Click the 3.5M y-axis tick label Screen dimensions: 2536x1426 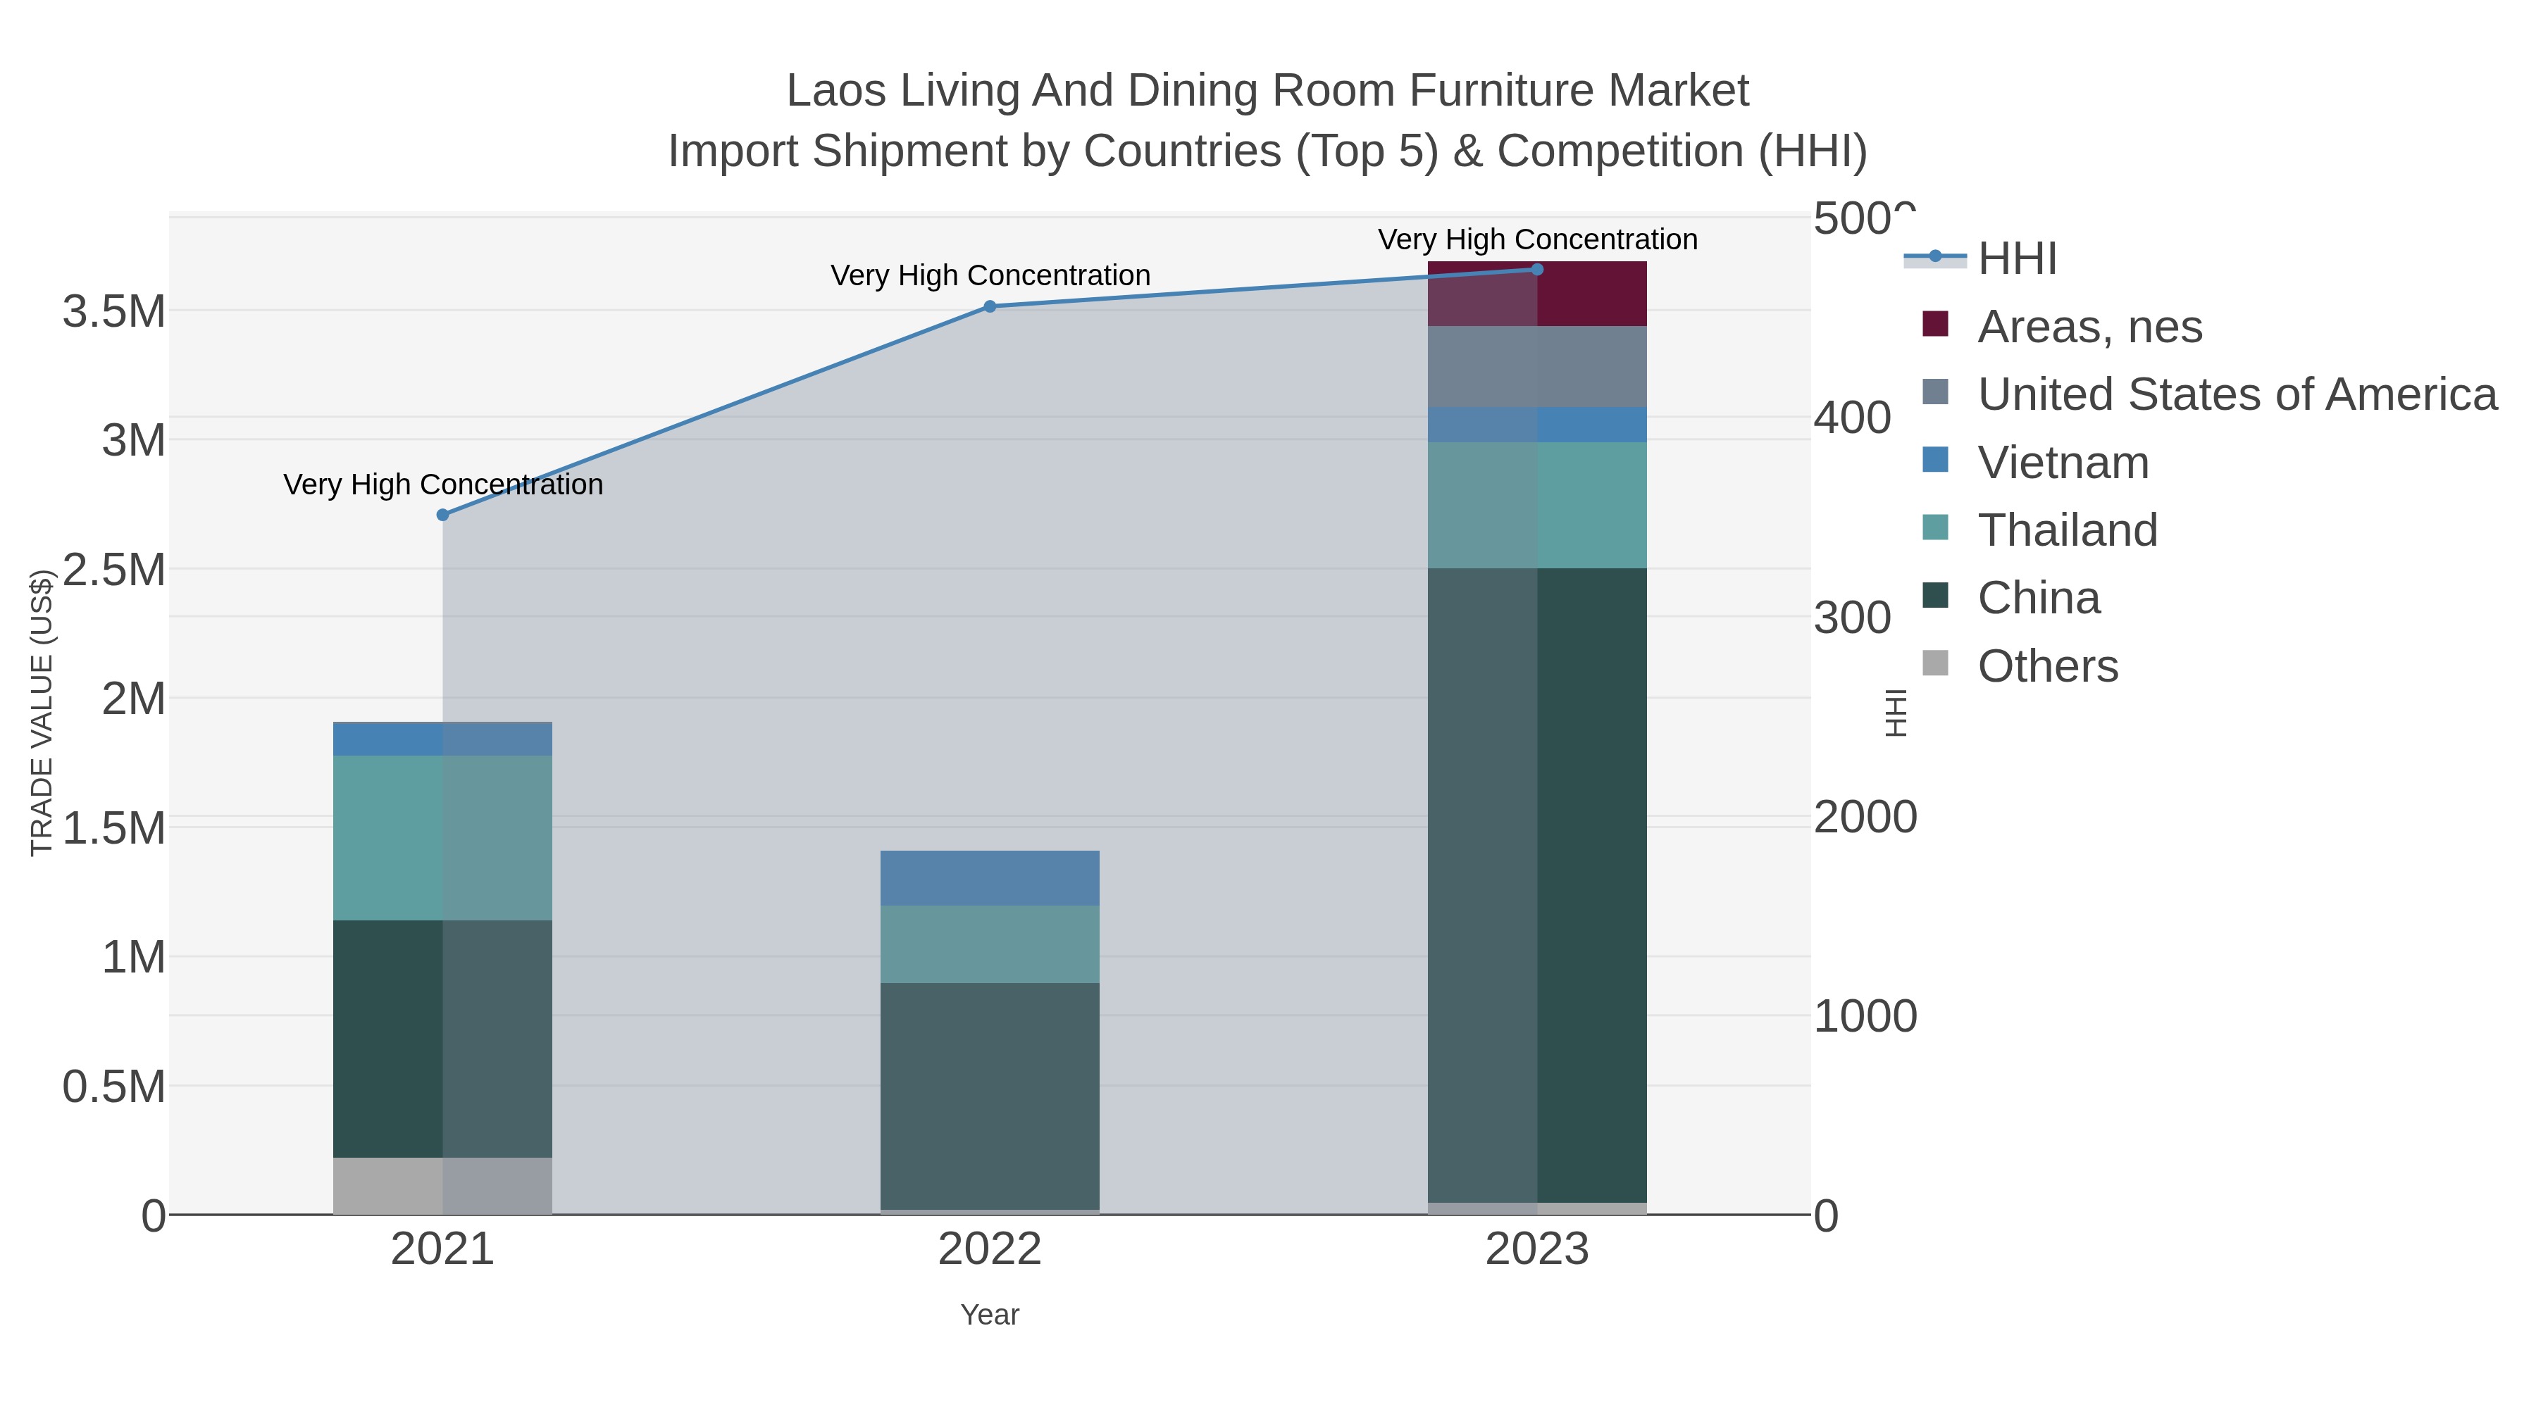114,312
